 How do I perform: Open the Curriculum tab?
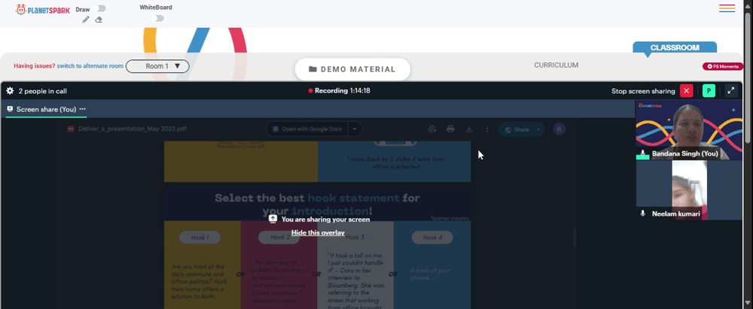556,65
